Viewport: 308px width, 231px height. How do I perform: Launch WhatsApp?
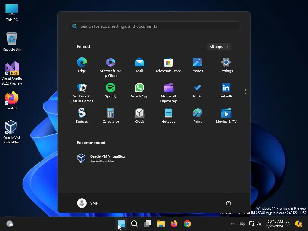click(x=140, y=91)
